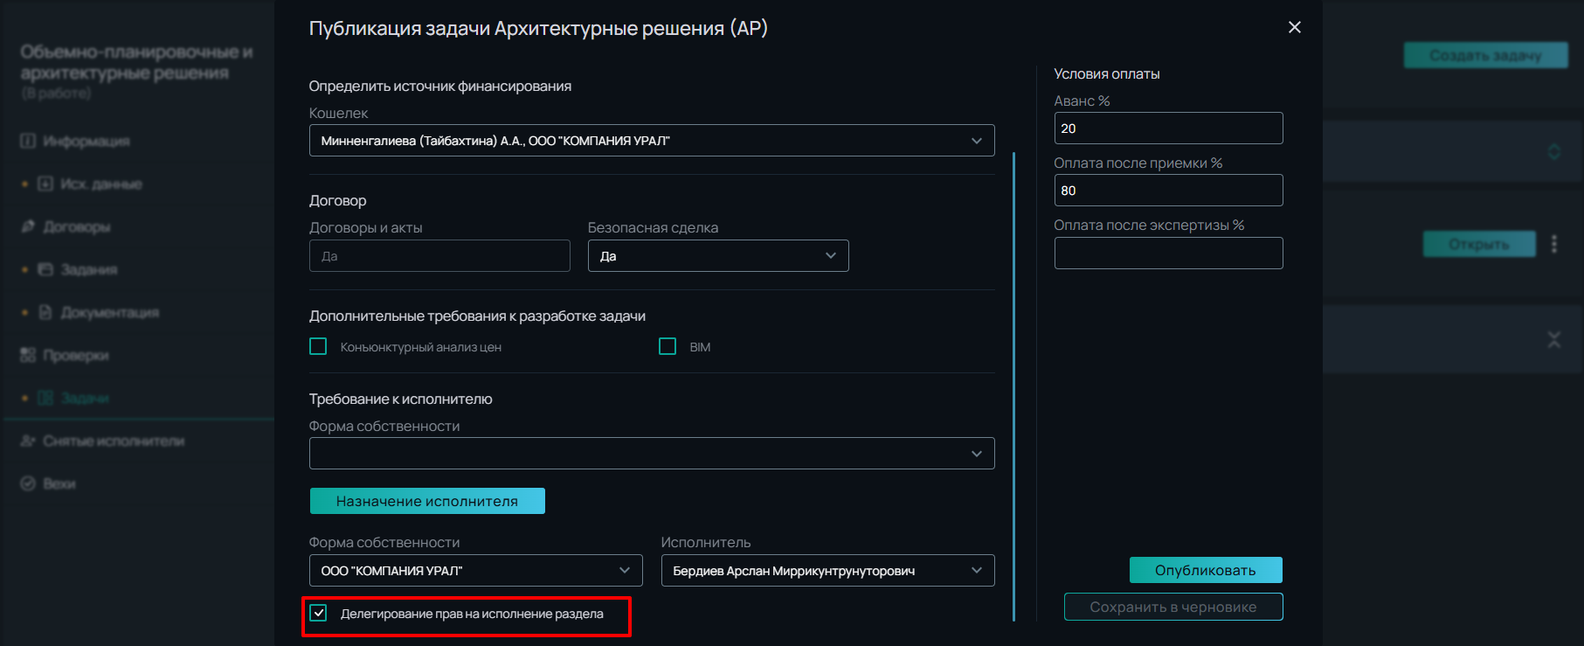Open the Безопасная сделка dropdown

click(x=718, y=256)
